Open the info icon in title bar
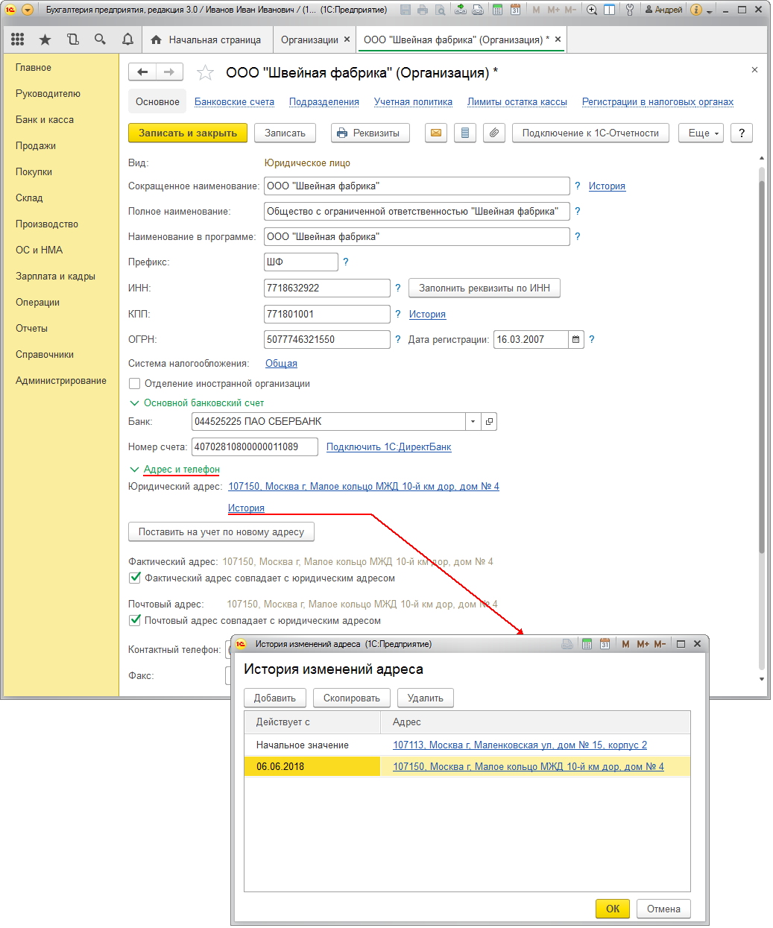The image size is (773, 928). click(x=696, y=10)
